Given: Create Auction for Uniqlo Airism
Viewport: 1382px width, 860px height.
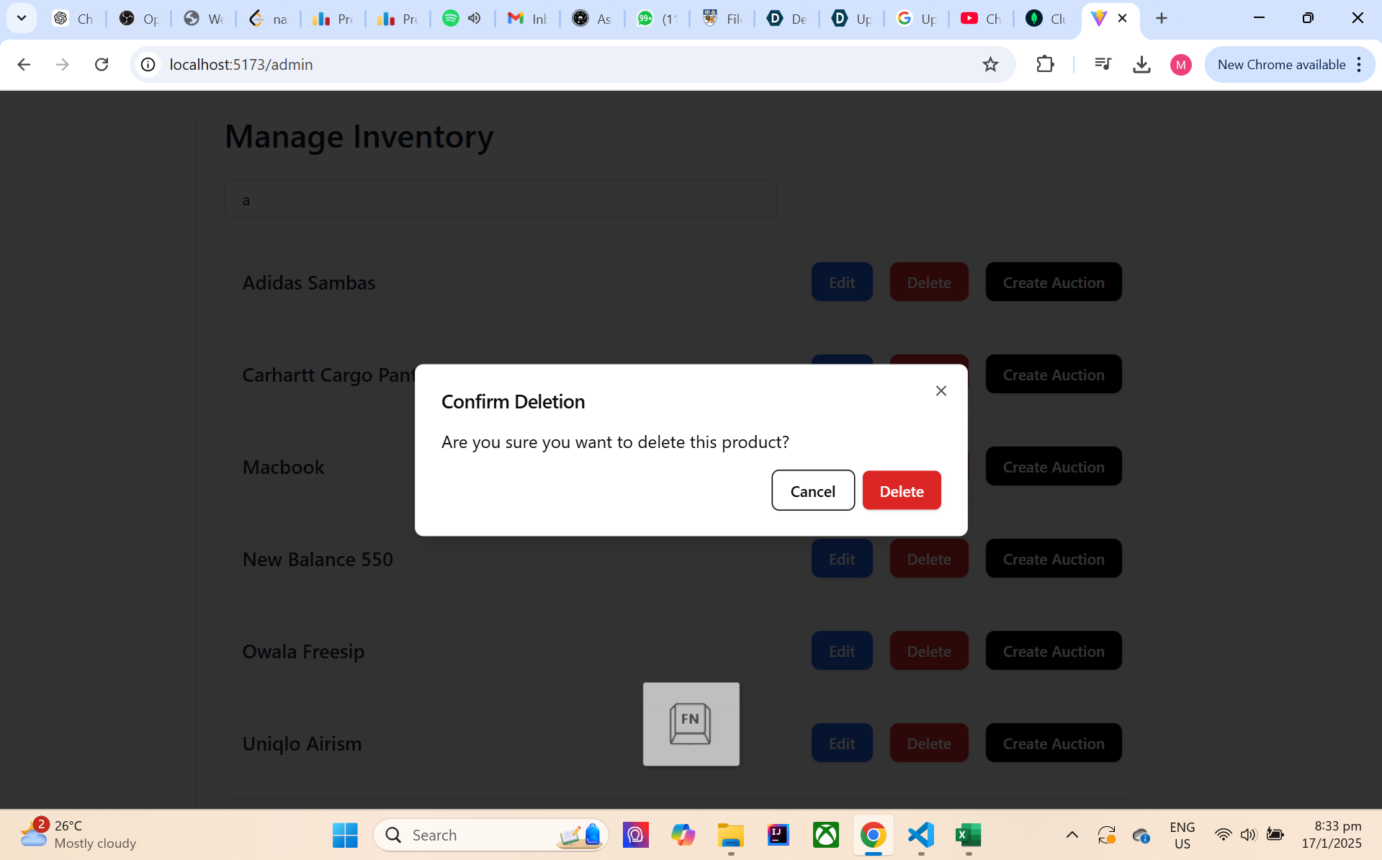Looking at the screenshot, I should point(1054,743).
